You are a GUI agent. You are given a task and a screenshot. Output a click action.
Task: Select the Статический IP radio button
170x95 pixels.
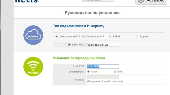83,36
